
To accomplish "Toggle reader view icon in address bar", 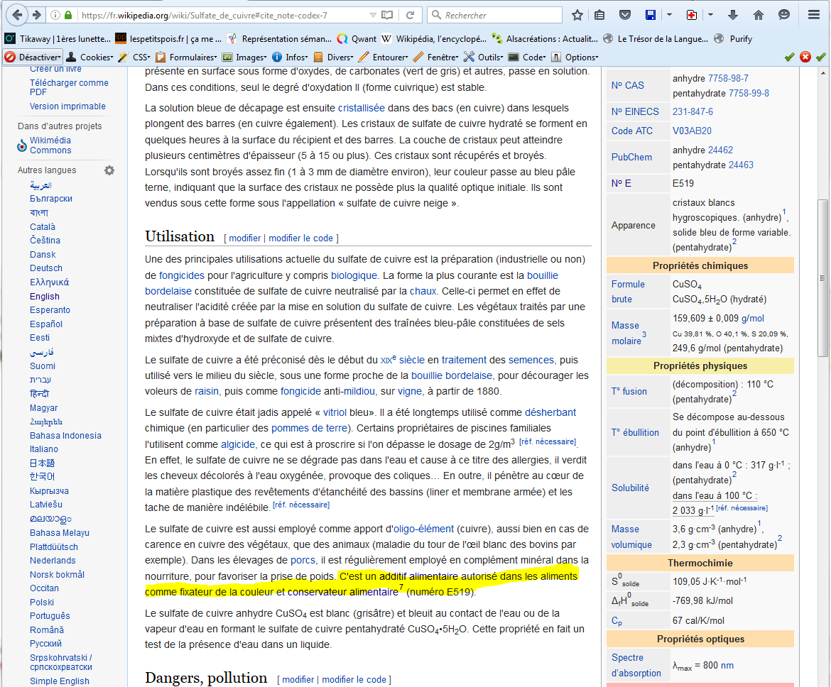I will pos(386,15).
